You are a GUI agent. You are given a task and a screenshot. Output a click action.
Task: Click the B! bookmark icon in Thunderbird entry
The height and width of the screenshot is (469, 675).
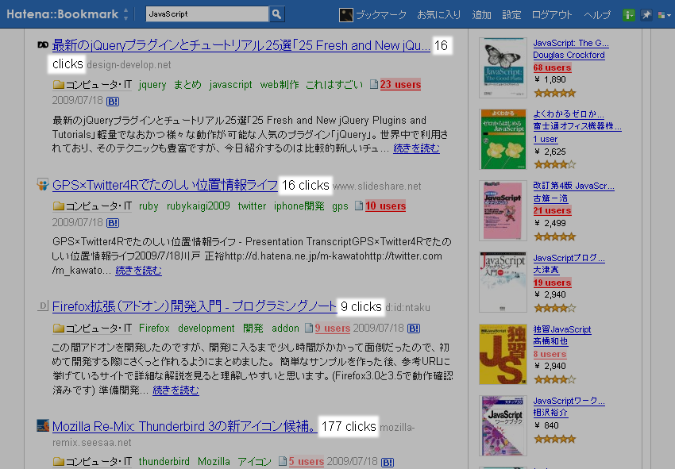pos(387,463)
